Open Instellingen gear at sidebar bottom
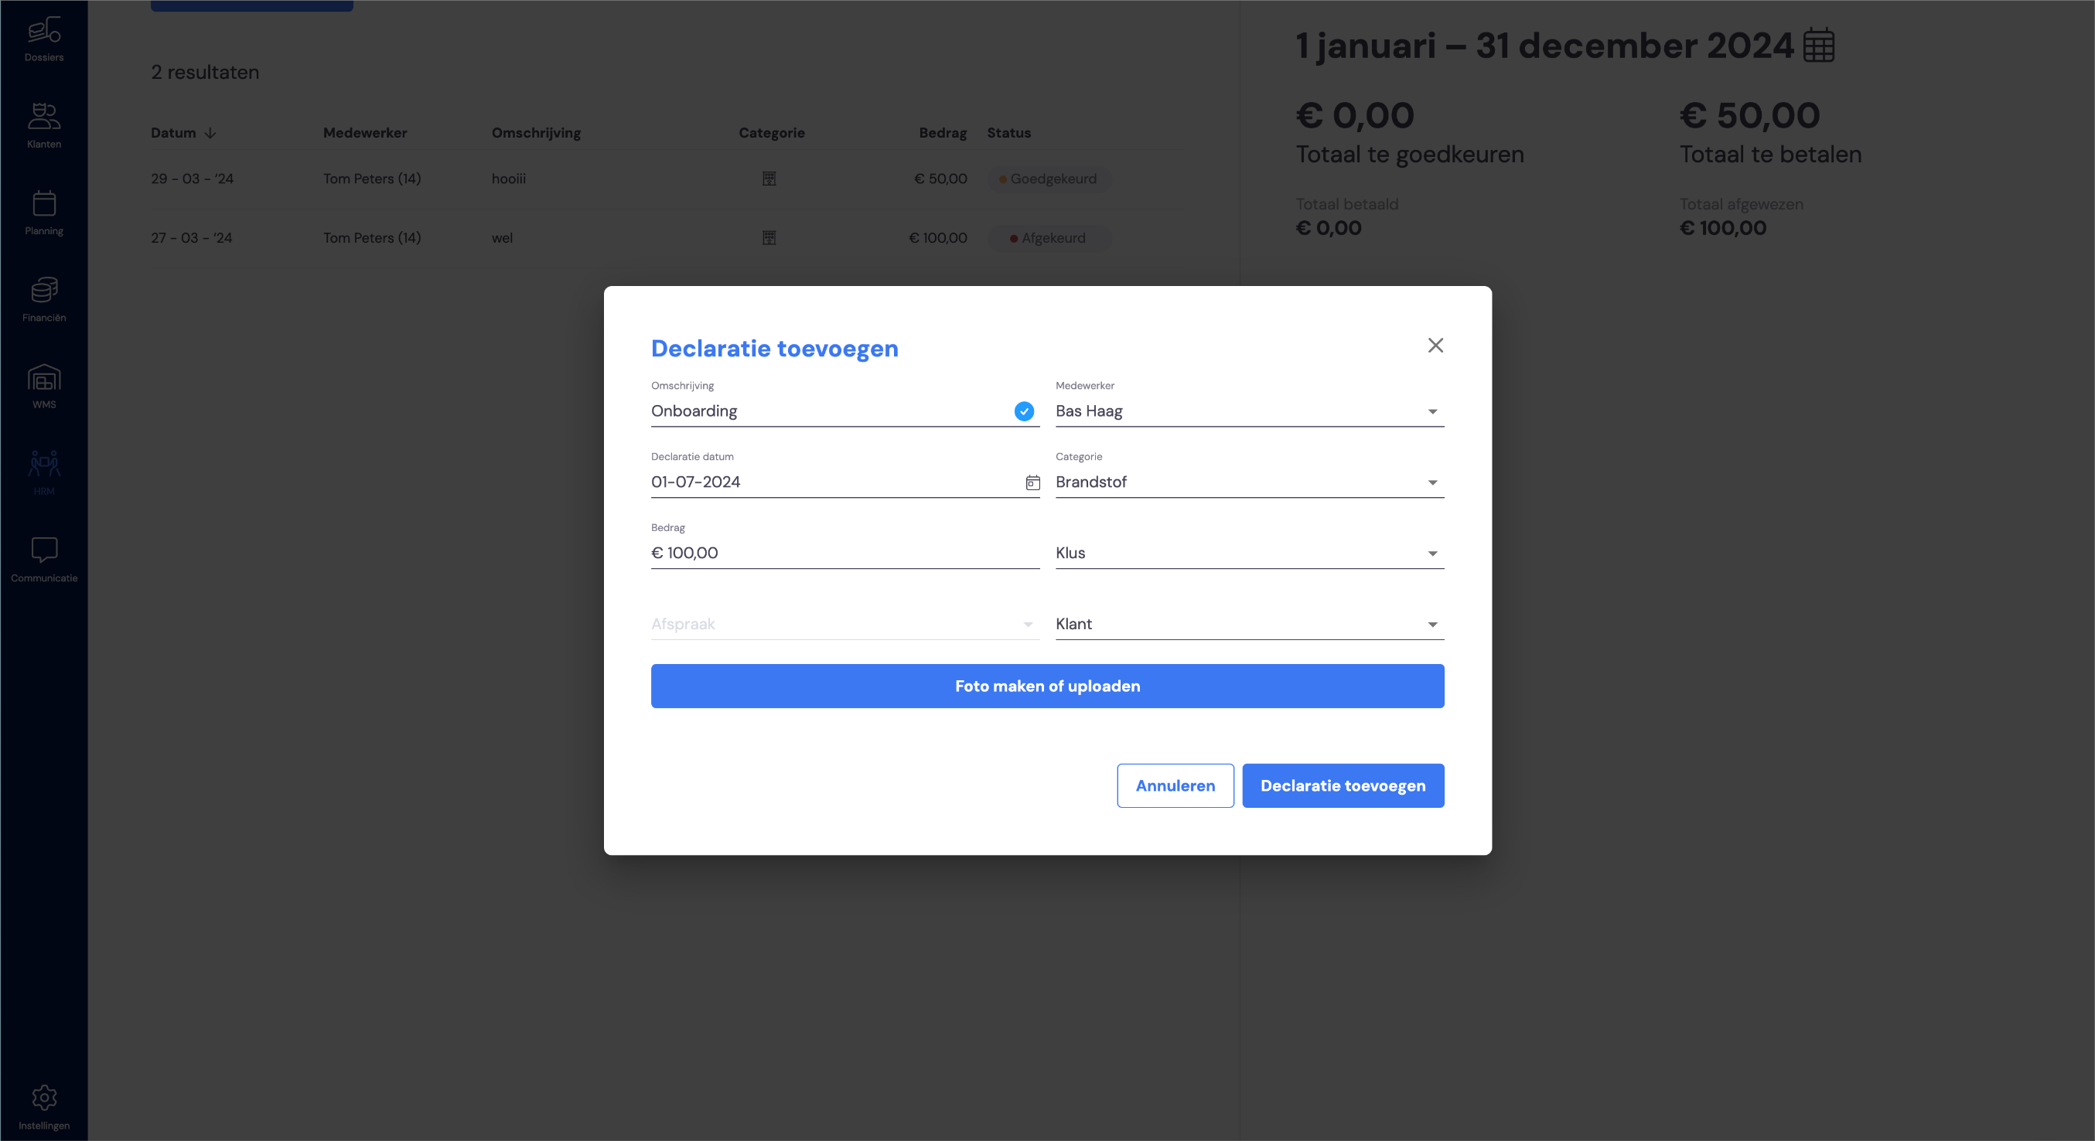This screenshot has height=1141, width=2095. (44, 1107)
